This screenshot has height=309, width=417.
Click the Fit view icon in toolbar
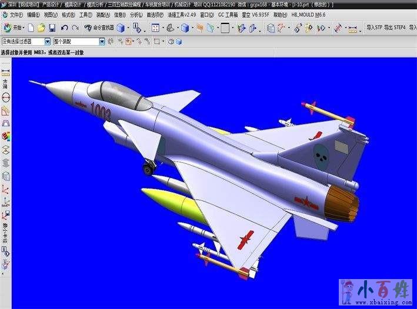click(x=155, y=28)
